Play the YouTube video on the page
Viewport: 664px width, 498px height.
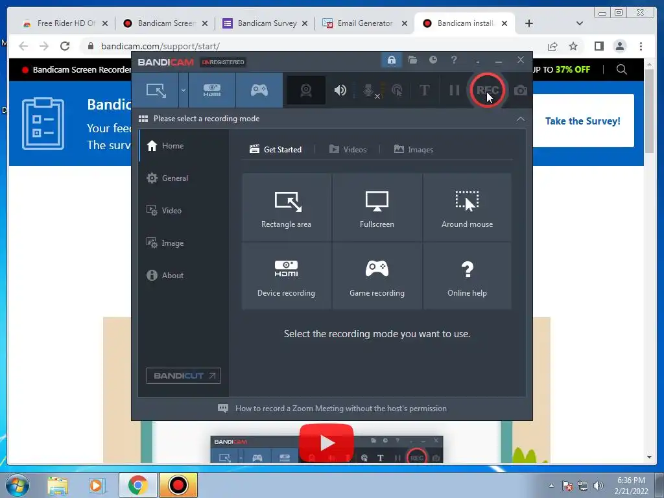326,442
